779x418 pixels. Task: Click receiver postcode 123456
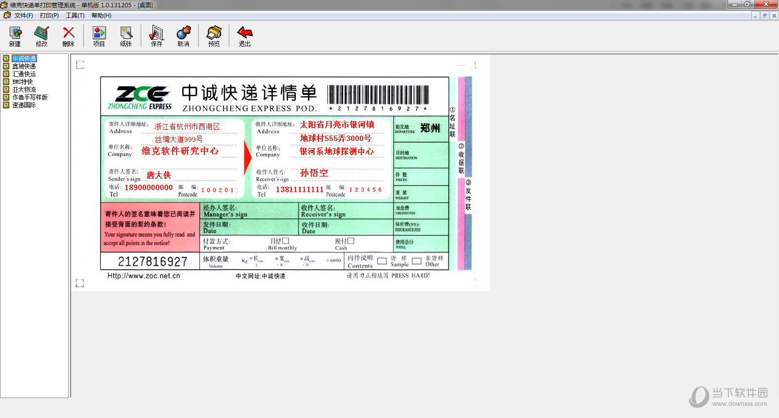tap(366, 190)
